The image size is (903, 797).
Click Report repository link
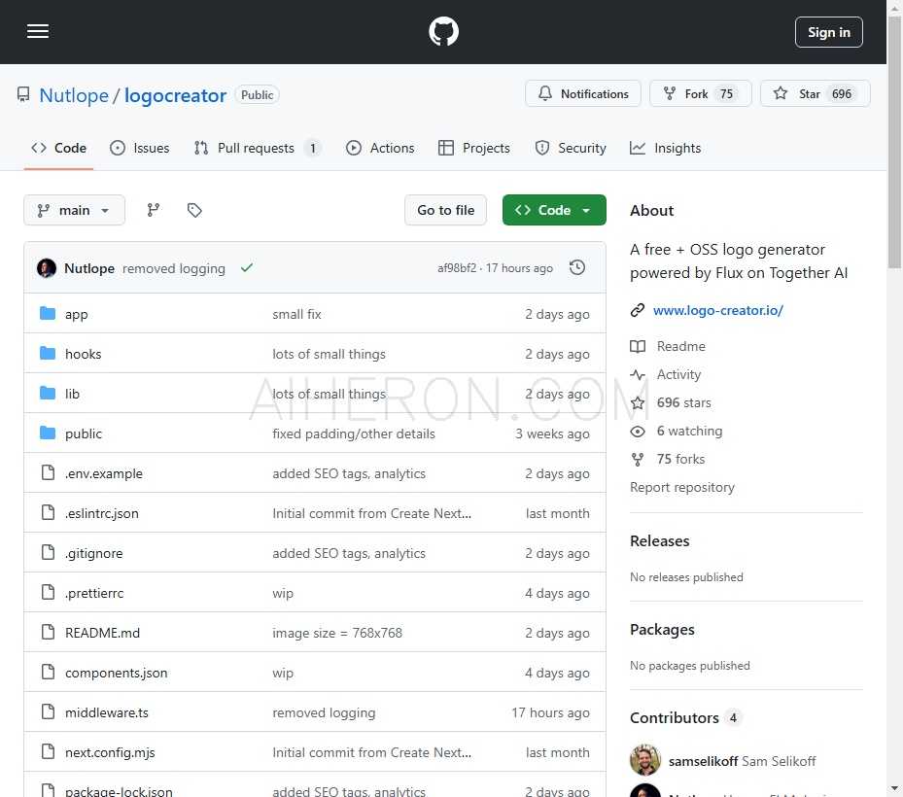681,487
